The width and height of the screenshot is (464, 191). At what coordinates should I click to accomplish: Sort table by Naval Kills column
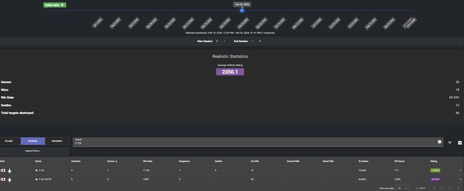pyautogui.click(x=328, y=161)
